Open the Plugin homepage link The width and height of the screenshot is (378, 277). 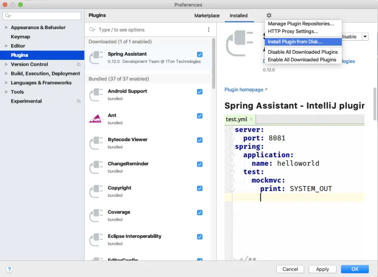point(244,89)
